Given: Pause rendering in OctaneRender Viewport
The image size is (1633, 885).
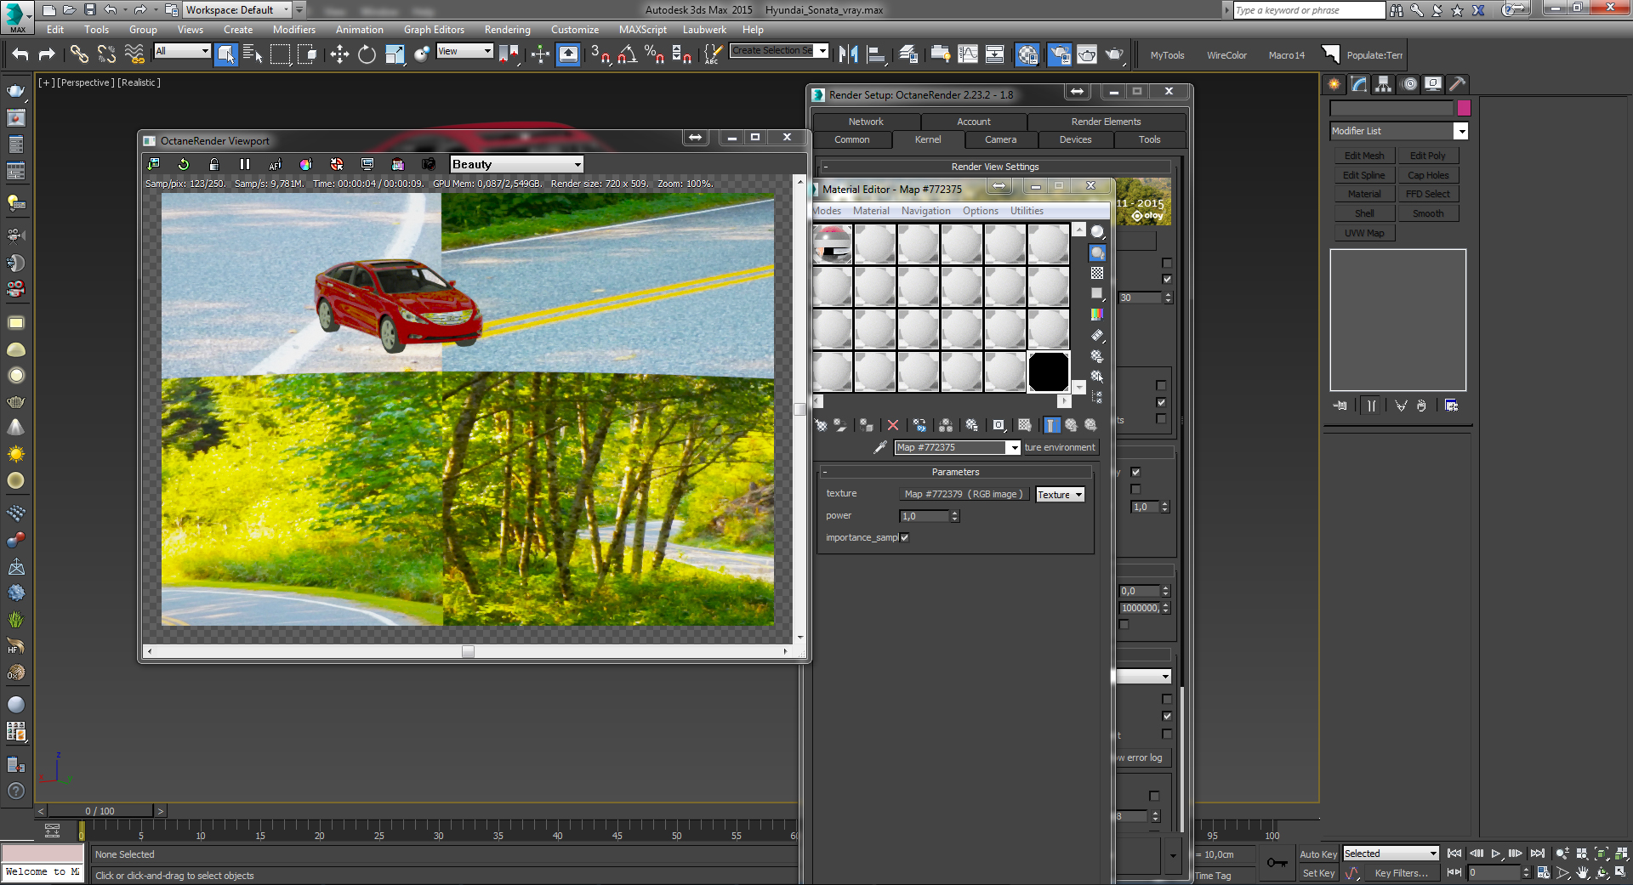Looking at the screenshot, I should point(245,164).
